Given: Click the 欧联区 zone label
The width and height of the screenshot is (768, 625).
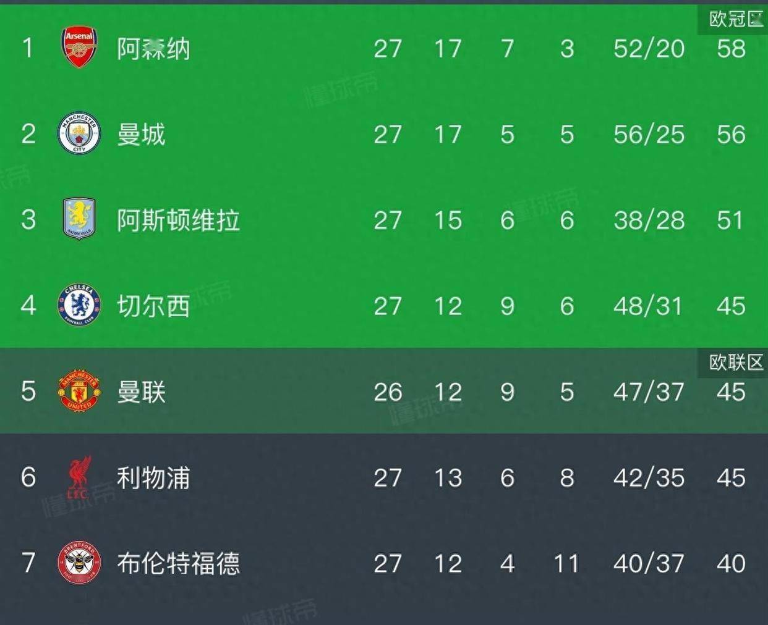Looking at the screenshot, I should tap(735, 363).
